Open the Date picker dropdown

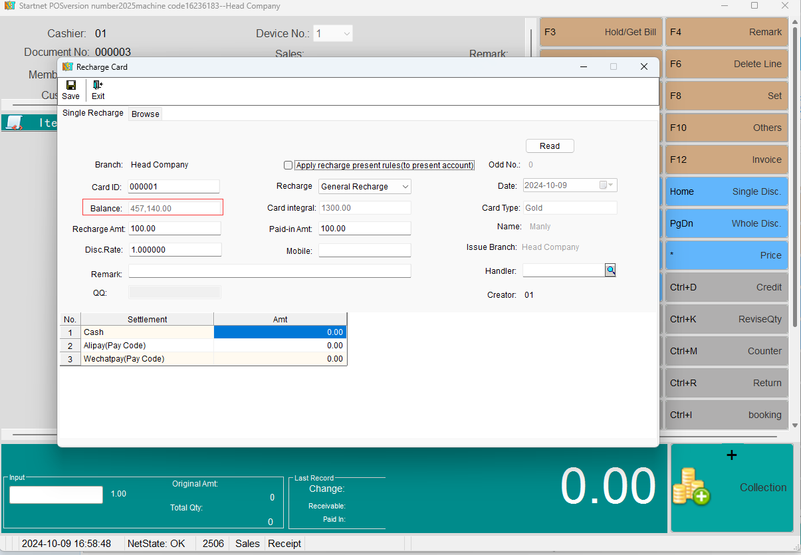pyautogui.click(x=608, y=185)
